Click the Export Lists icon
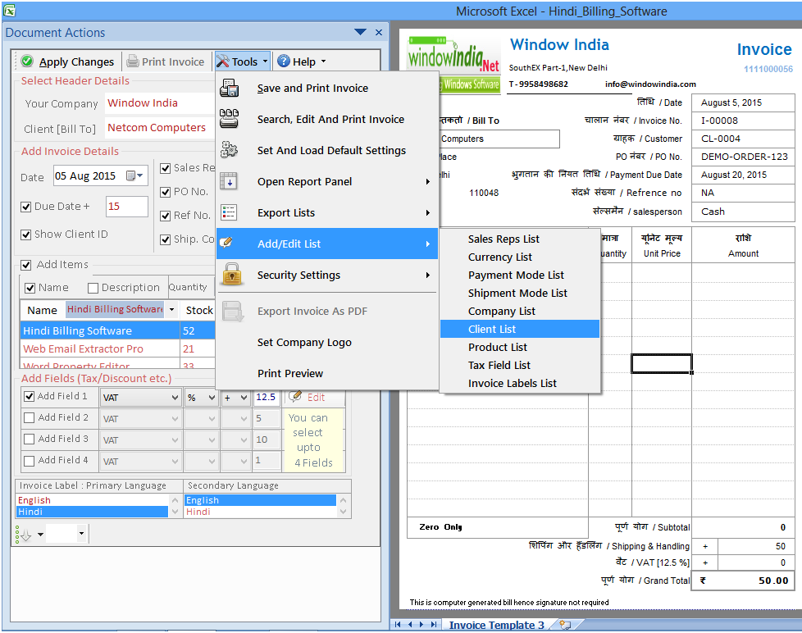Image resolution: width=802 pixels, height=633 pixels. 229,212
